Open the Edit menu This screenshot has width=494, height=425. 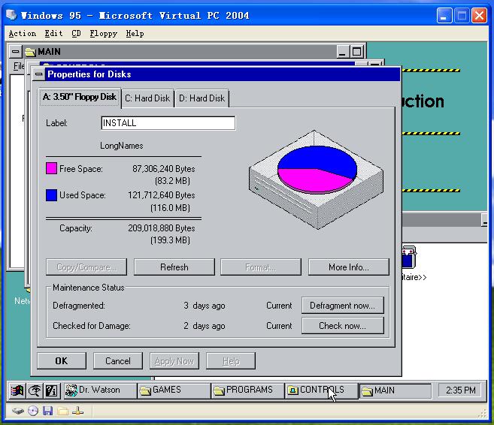tap(53, 33)
